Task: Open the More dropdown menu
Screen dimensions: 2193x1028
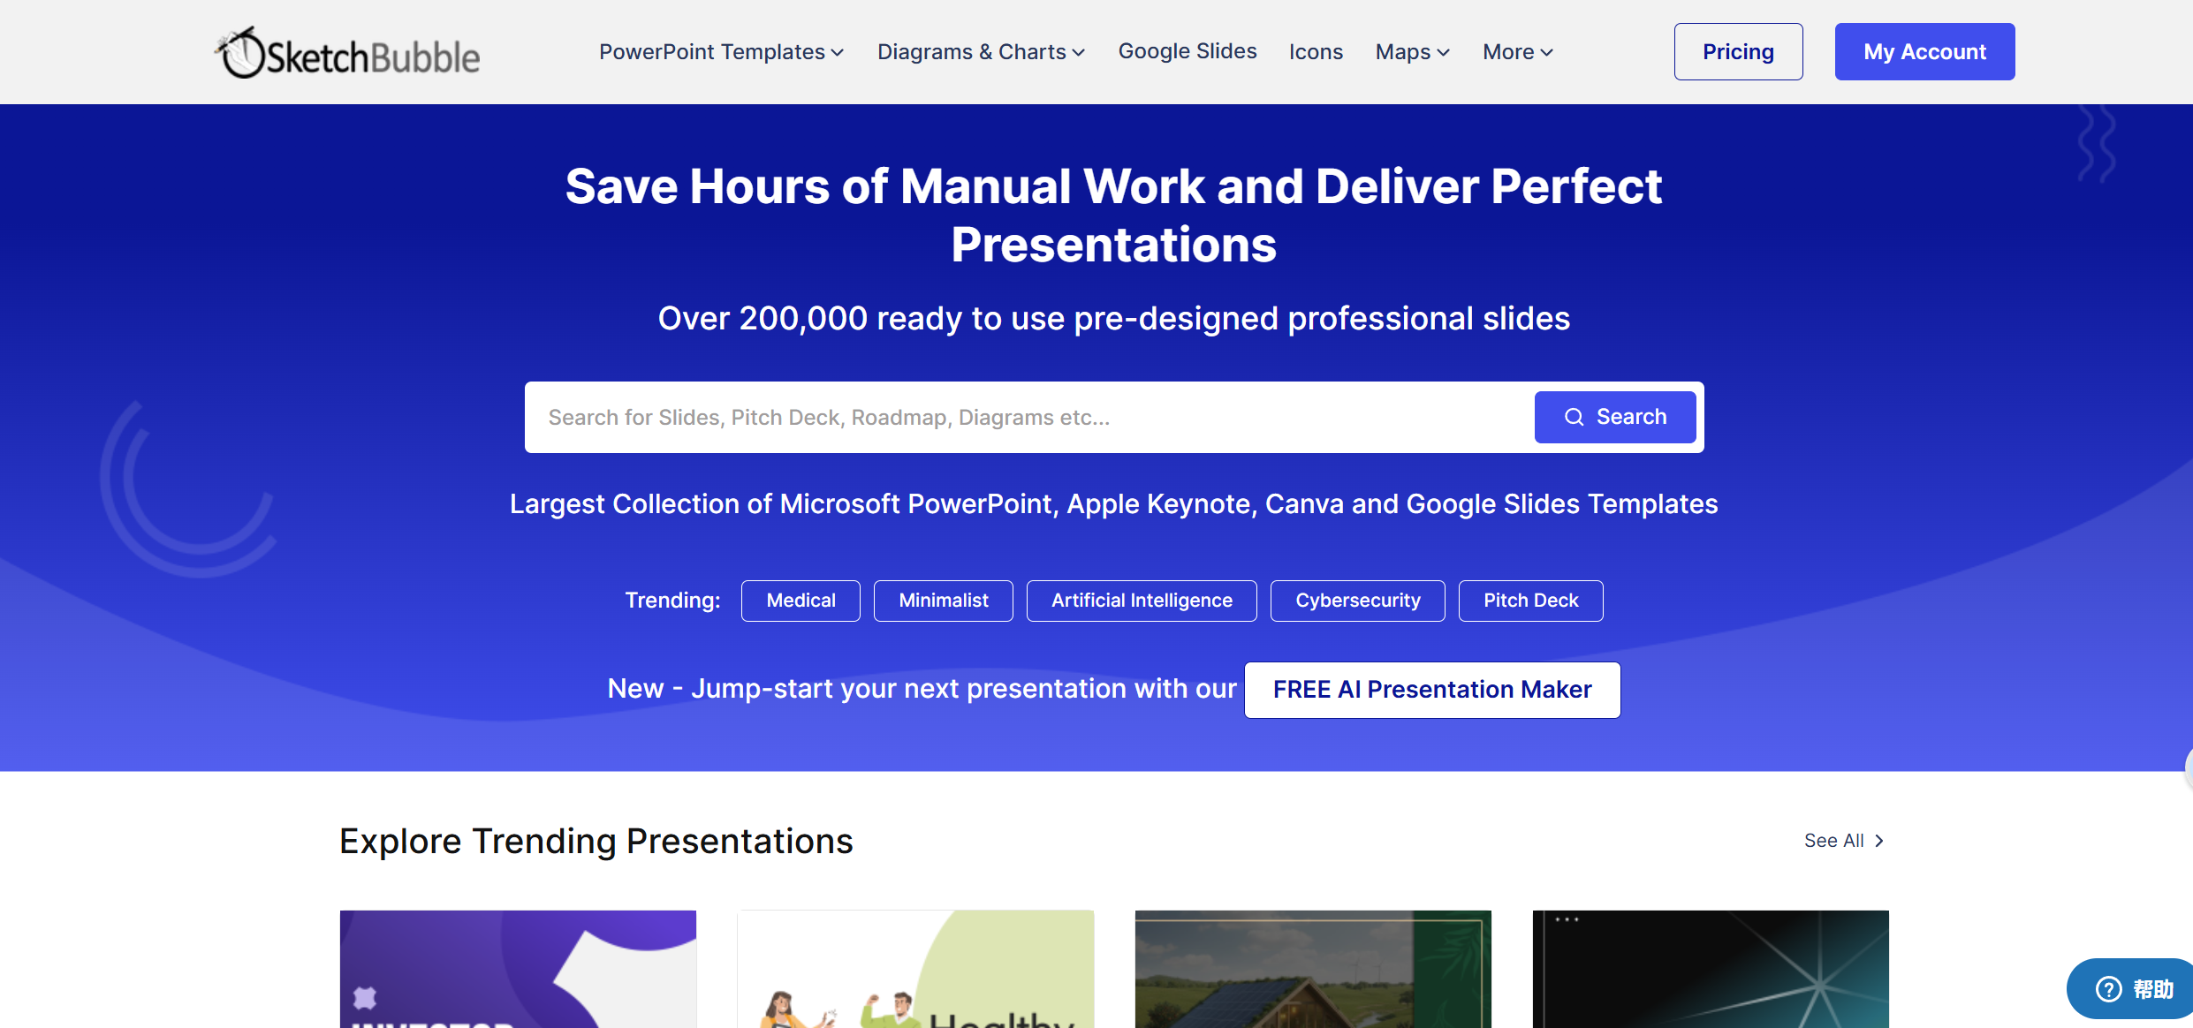Action: (1517, 52)
